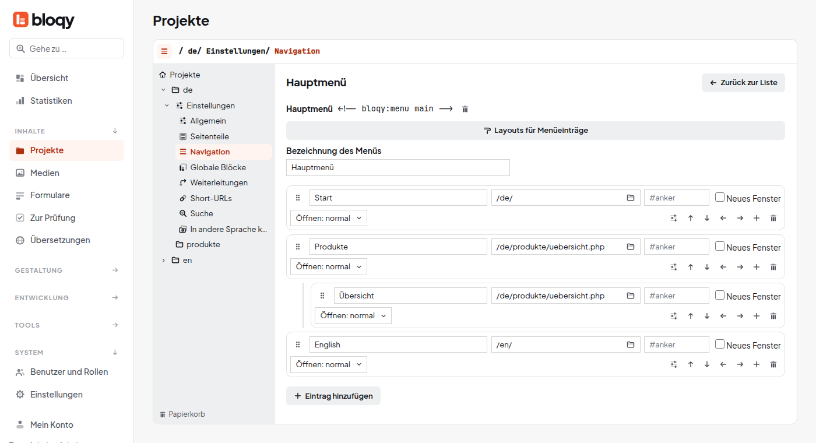Viewport: 816px width, 443px height.
Task: Open Layouts für Menüeinträge
Action: (x=536, y=131)
